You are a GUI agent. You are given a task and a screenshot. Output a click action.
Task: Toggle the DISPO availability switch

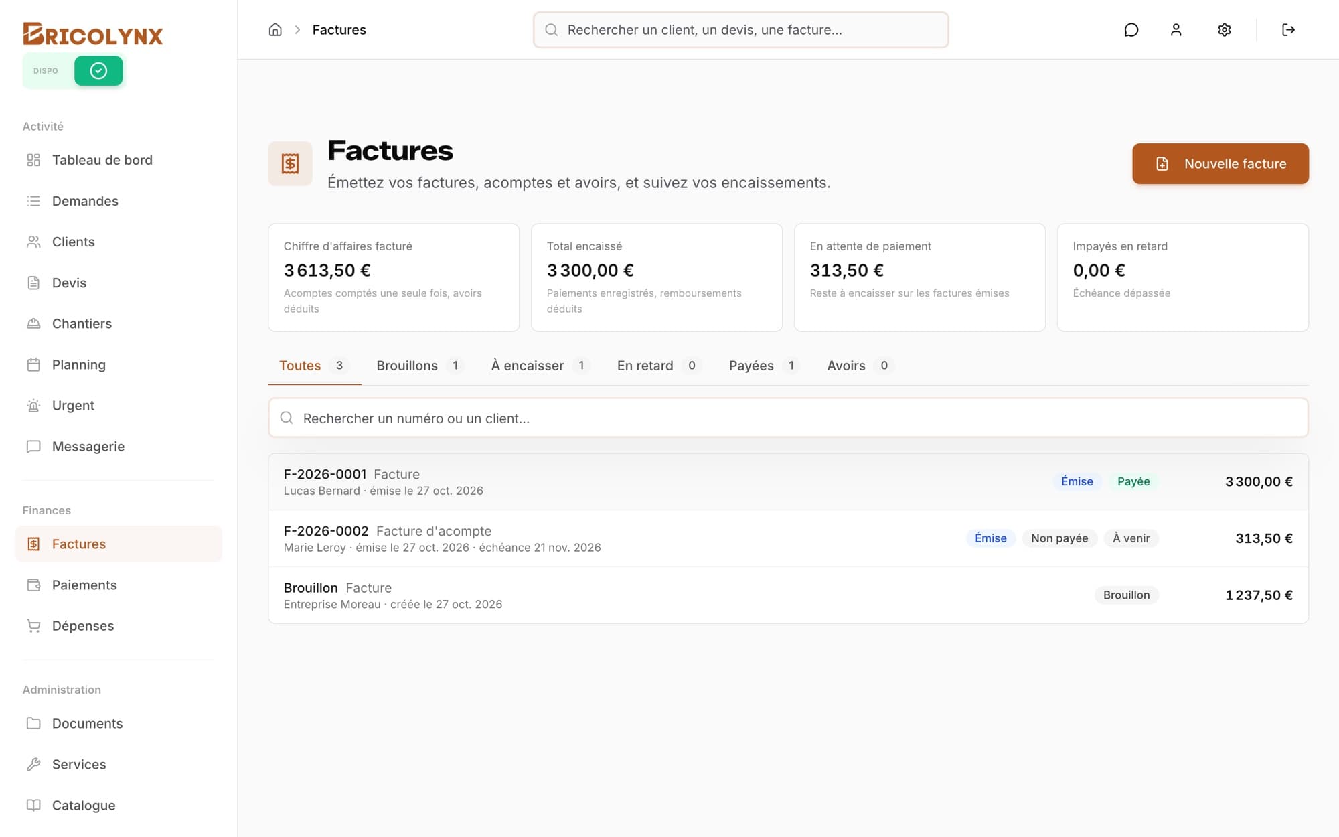[74, 70]
